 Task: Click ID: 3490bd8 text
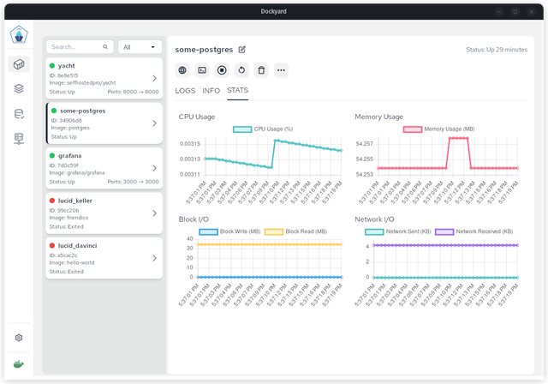[67, 120]
